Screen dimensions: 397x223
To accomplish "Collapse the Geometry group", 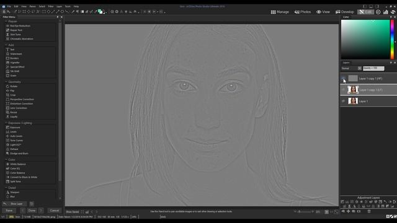I will (6, 82).
